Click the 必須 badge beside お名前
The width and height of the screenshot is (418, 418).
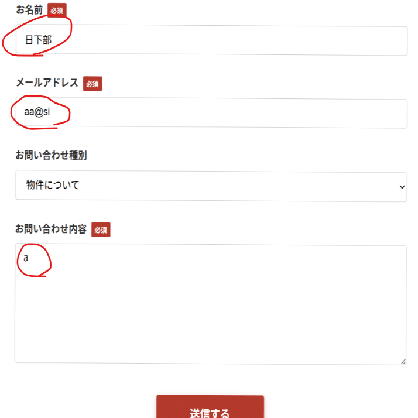pyautogui.click(x=57, y=11)
